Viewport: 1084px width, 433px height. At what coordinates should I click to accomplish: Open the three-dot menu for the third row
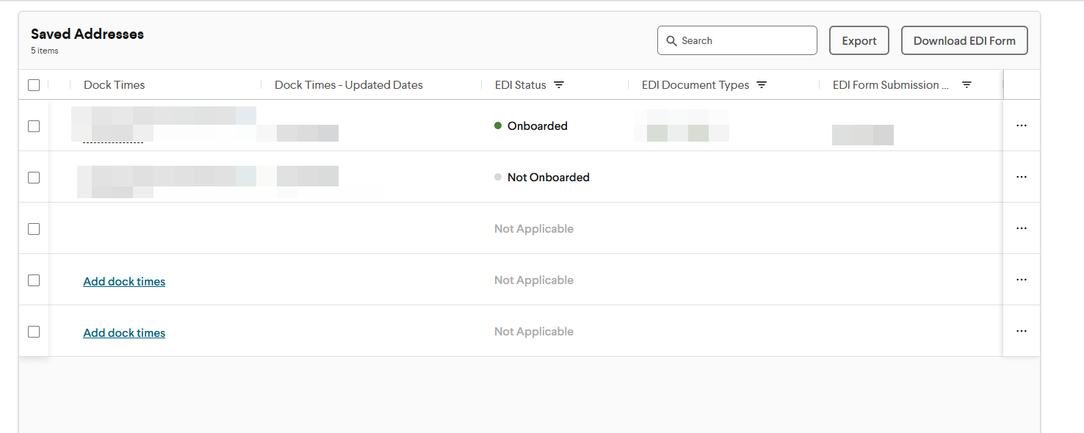coord(1021,228)
